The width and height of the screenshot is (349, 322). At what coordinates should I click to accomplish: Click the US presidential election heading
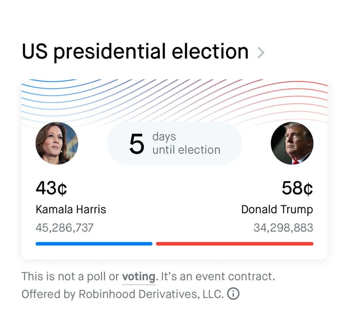point(135,52)
